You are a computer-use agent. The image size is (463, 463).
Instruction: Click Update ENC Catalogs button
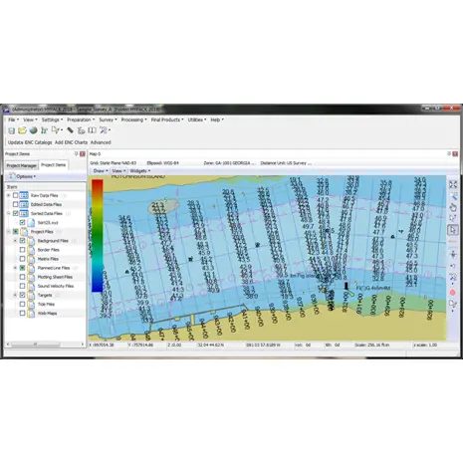tap(30, 142)
